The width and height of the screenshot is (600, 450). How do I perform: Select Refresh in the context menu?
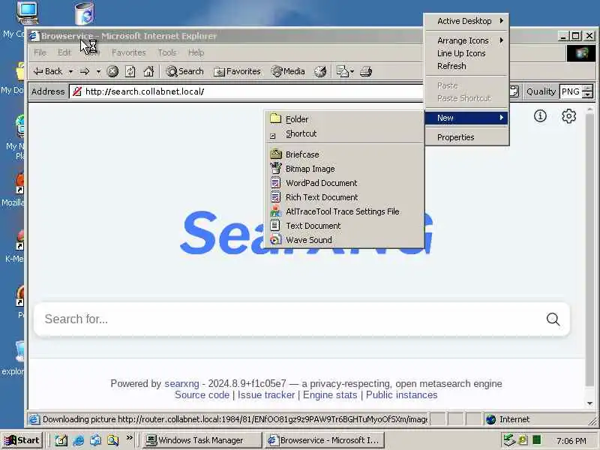click(466, 66)
